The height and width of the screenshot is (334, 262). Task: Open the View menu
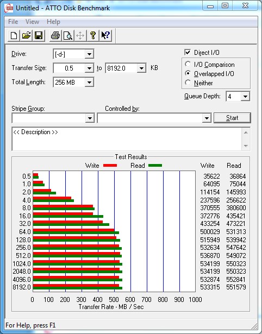[x=32, y=22]
